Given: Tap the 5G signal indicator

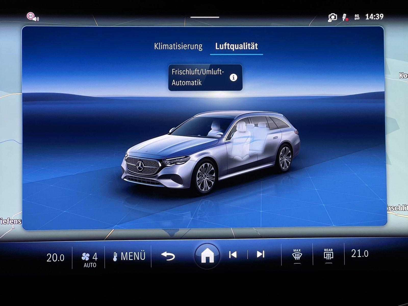Looking at the screenshot, I should point(357,17).
